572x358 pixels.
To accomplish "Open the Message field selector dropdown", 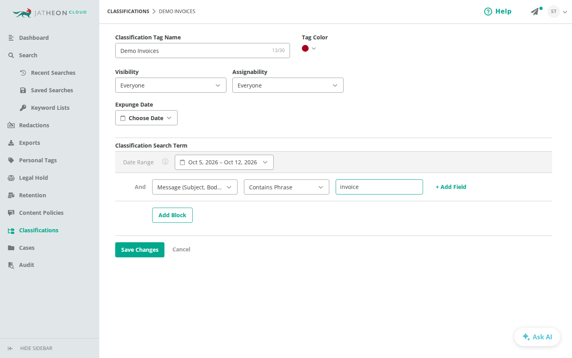I will pos(195,187).
